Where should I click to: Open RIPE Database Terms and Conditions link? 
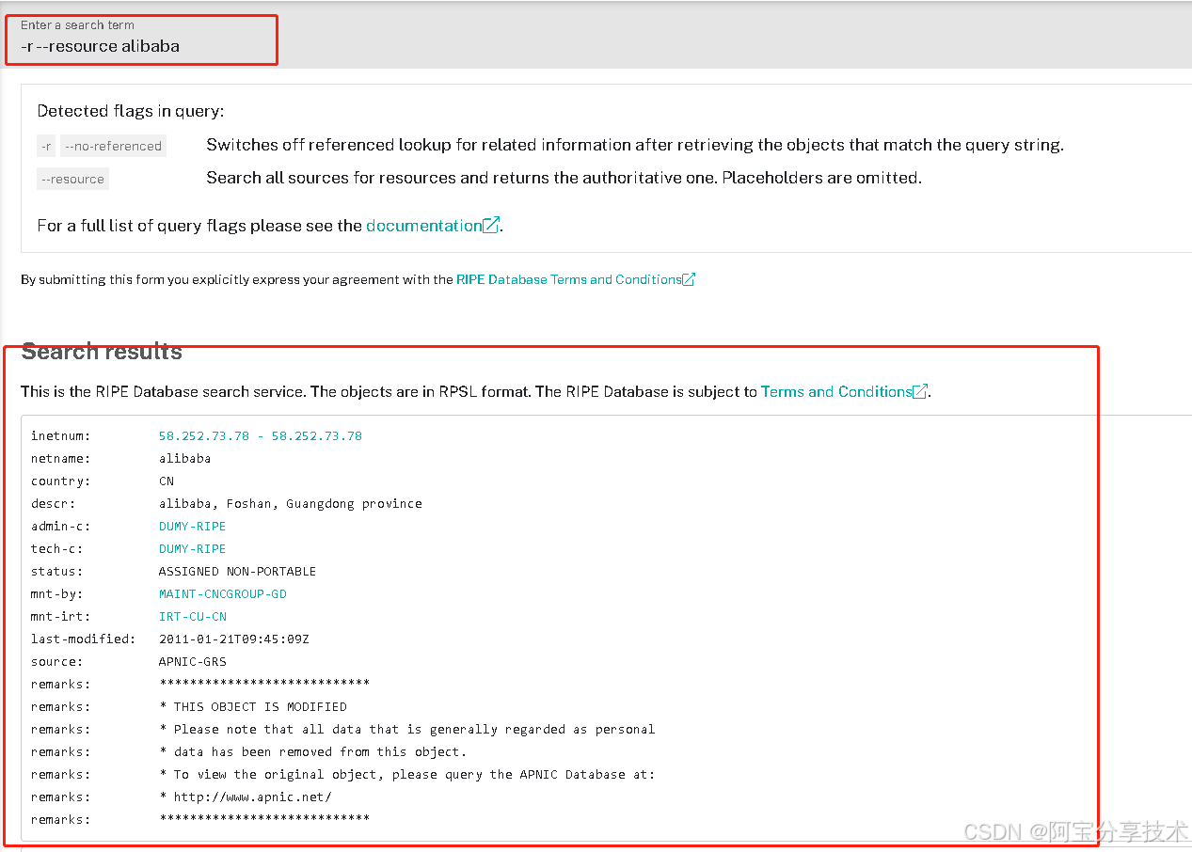(x=568, y=279)
